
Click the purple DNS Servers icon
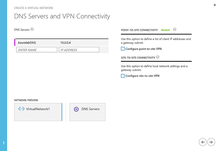[76, 109]
